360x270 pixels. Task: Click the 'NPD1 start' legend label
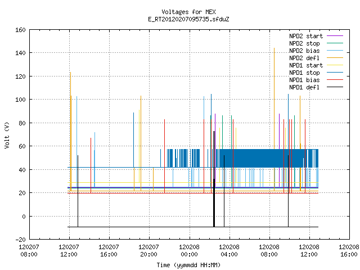306,65
